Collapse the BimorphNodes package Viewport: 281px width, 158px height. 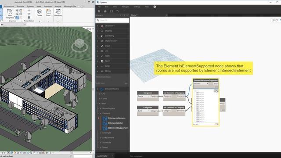point(97,89)
